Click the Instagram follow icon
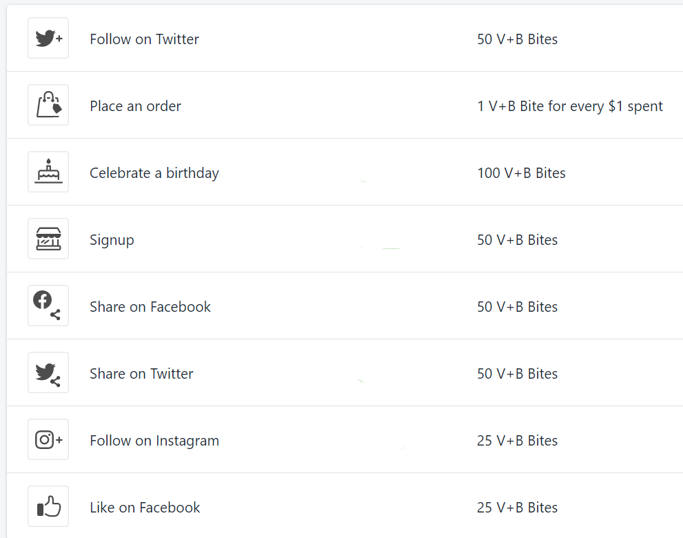The image size is (683, 538). 48,439
